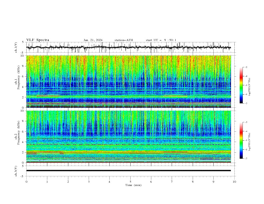Viewport: 264px width, 204px height.
Task: Click the "-4" label on ch.2 colorbar
Action: (246, 131)
